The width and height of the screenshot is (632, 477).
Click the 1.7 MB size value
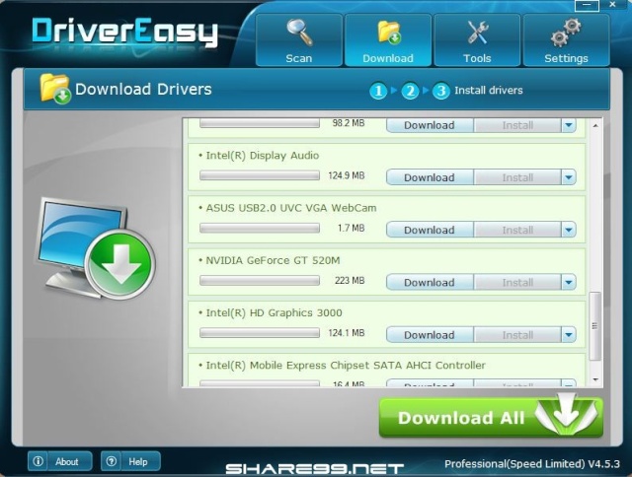(351, 228)
